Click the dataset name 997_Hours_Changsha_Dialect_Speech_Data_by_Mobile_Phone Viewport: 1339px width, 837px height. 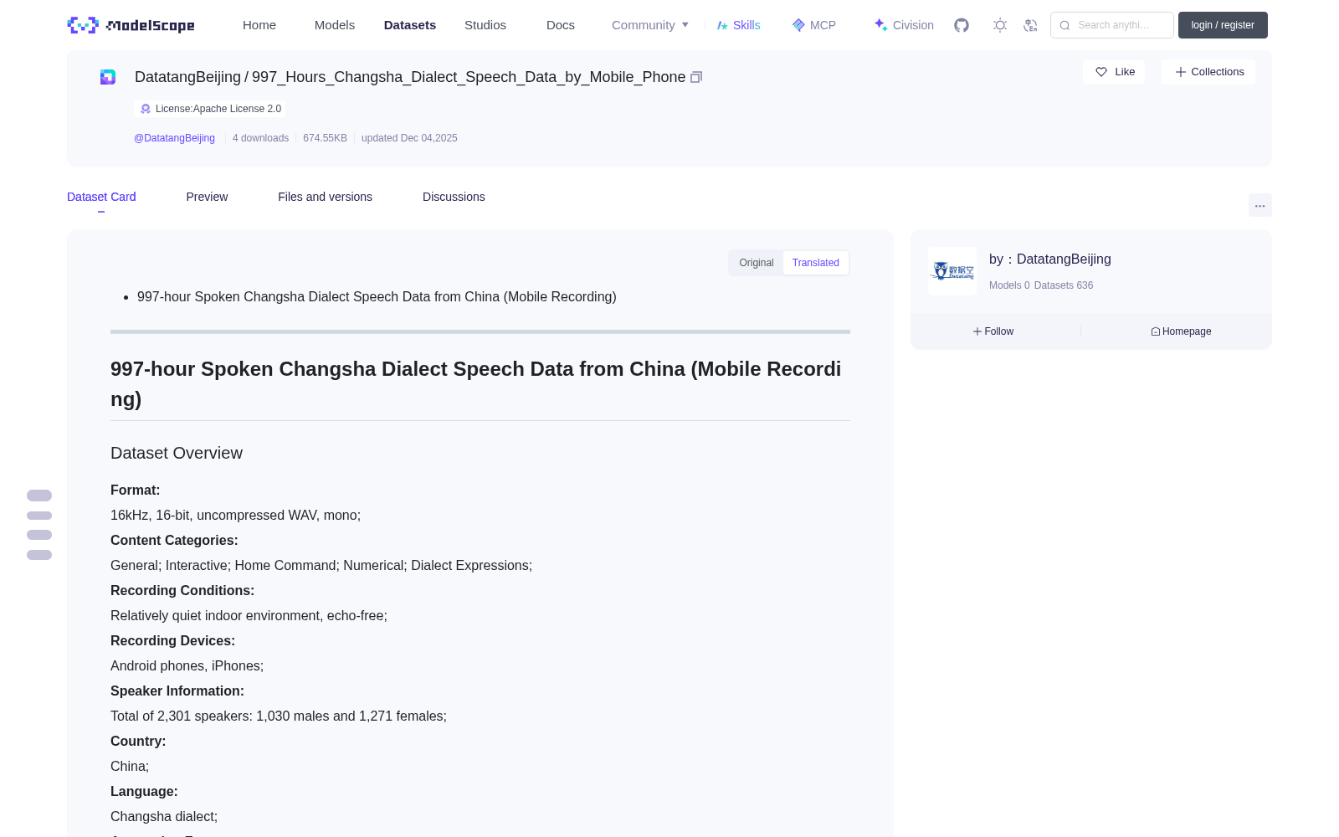pos(469,77)
